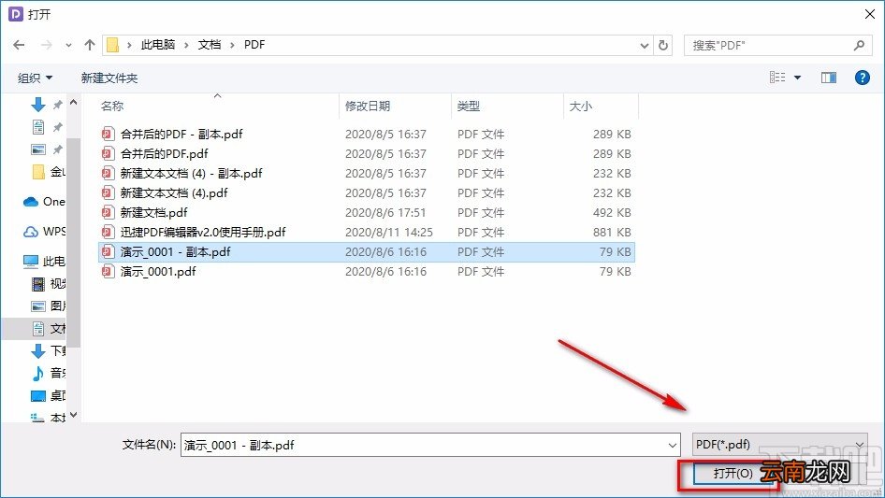885x498 pixels.
Task: Open documents folder under 此电脑
Action: click(x=49, y=328)
